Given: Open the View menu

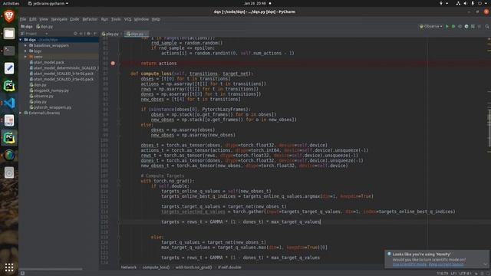Looking at the screenshot, I should (x=44, y=19).
